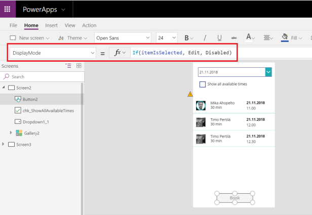
Task: Click the yellow warning triangle icon
Action: (190, 94)
